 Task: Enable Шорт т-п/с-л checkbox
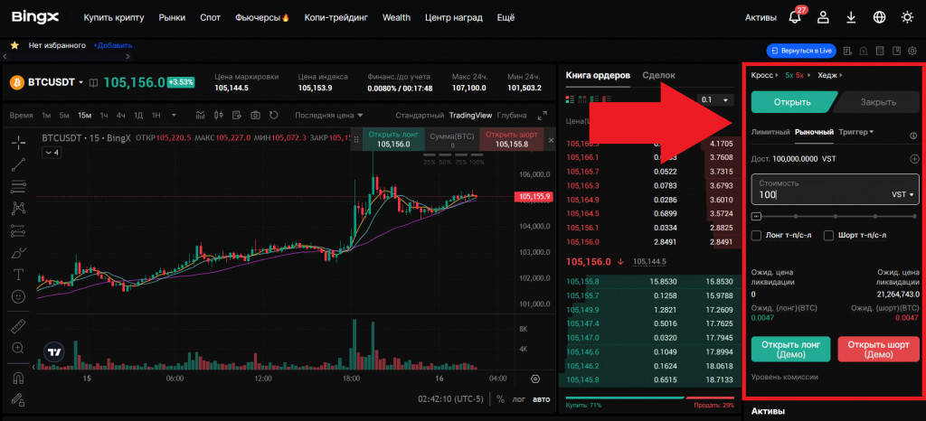click(828, 235)
